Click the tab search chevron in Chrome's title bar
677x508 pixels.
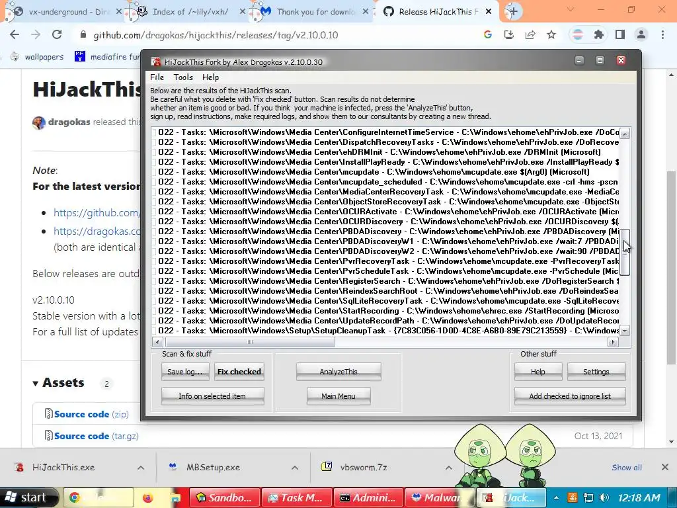pos(571,9)
